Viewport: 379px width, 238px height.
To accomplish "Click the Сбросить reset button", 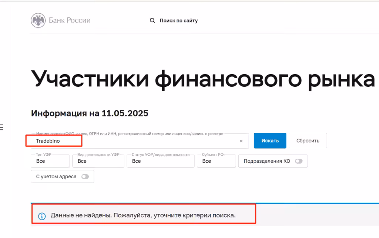I will pos(308,141).
